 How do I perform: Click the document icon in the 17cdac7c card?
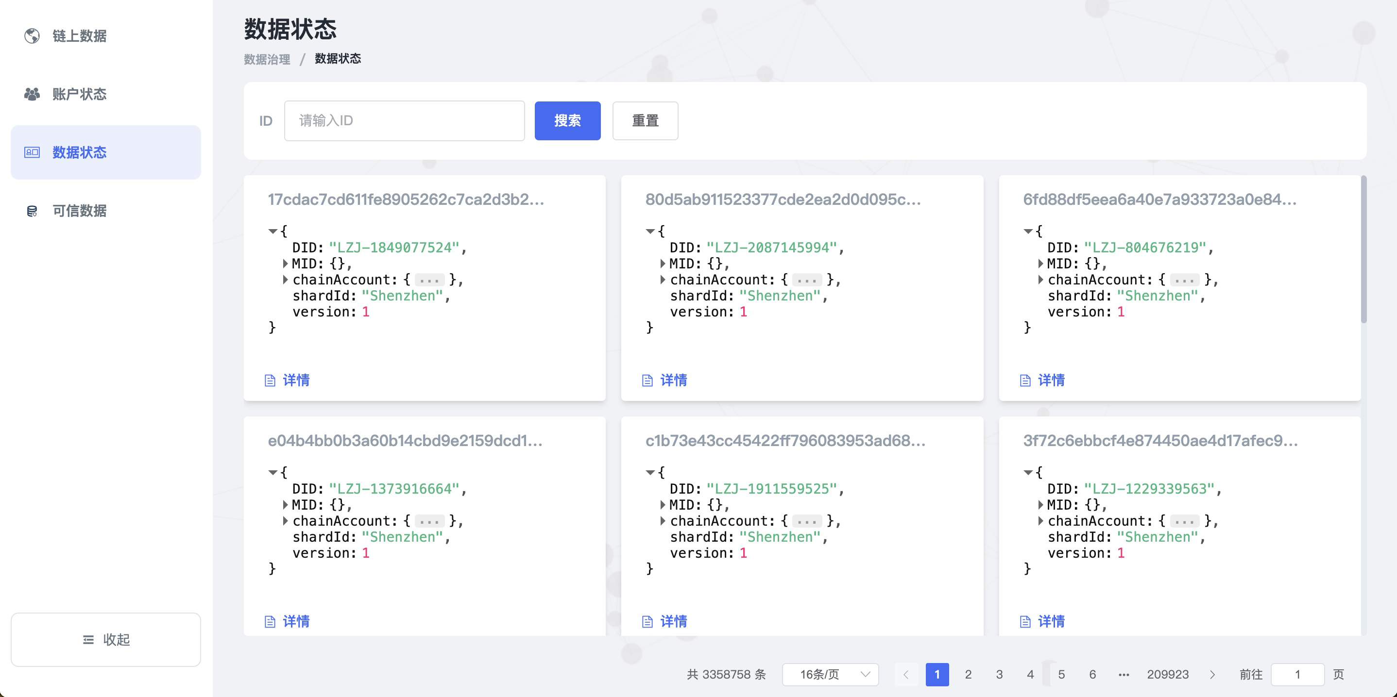(270, 381)
